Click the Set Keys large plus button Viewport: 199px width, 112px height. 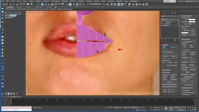coord(166,109)
